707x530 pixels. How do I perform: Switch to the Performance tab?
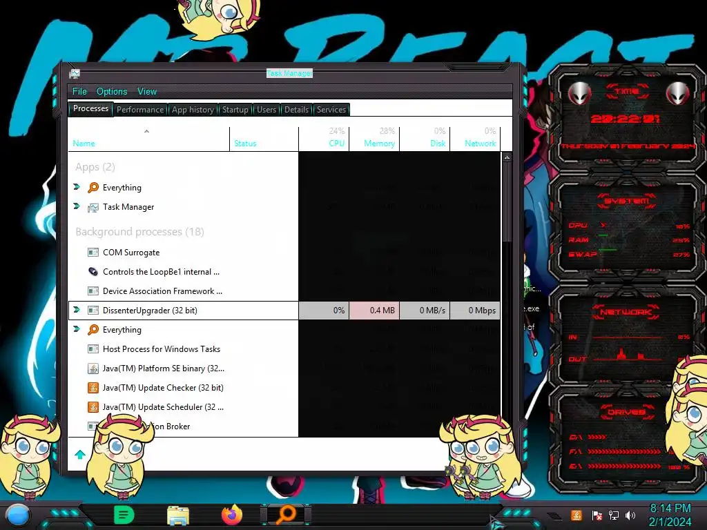click(x=140, y=110)
